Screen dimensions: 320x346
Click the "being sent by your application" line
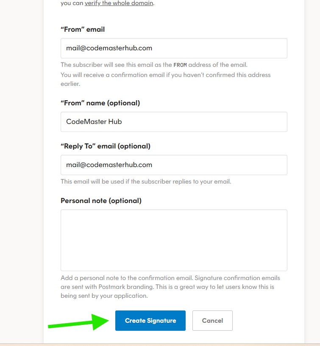104,296
